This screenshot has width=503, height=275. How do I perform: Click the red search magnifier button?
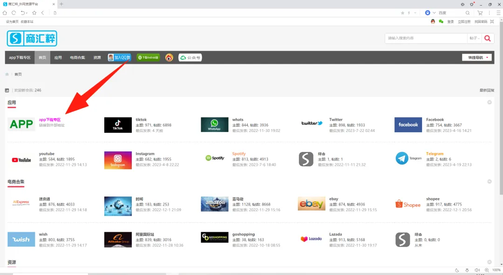[487, 38]
